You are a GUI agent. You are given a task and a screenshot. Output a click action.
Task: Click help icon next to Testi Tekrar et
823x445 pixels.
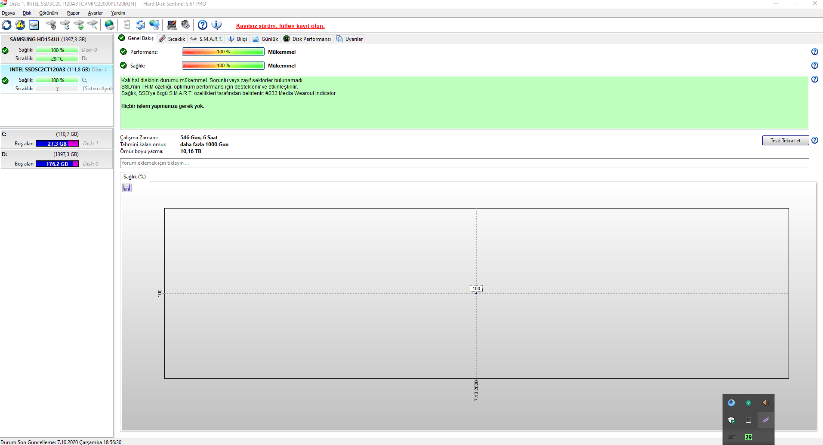coord(815,140)
